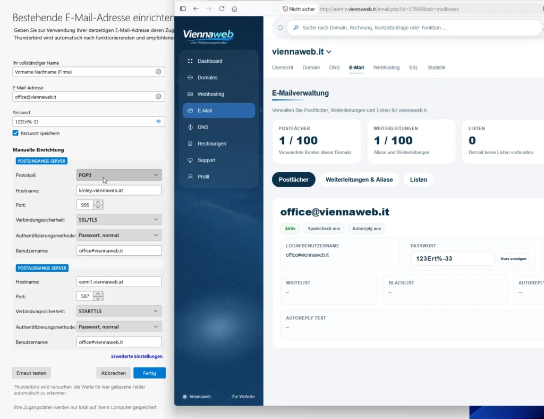Increase incoming port 995 with up arrow

point(98,203)
